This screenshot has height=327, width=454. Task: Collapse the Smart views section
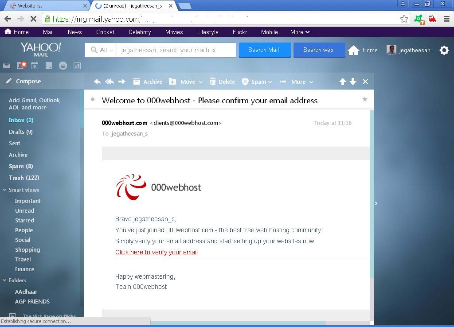(x=4, y=190)
